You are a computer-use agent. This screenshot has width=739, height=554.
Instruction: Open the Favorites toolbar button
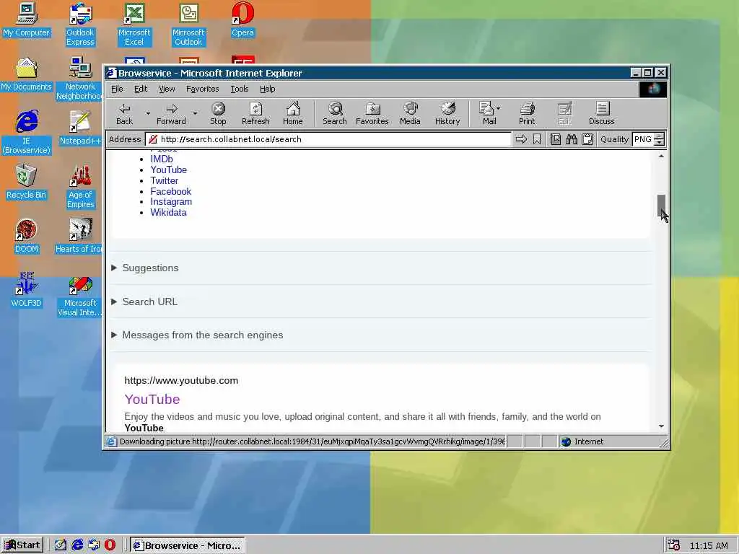(x=372, y=113)
